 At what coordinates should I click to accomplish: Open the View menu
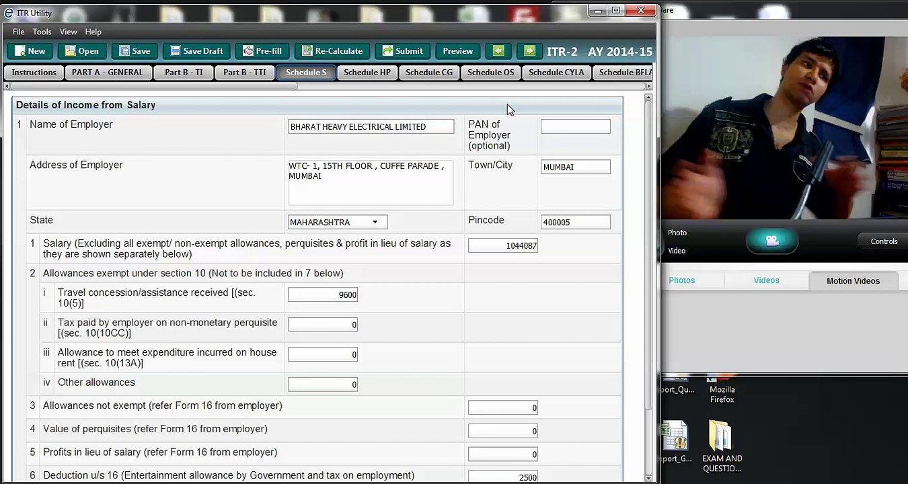[x=68, y=32]
